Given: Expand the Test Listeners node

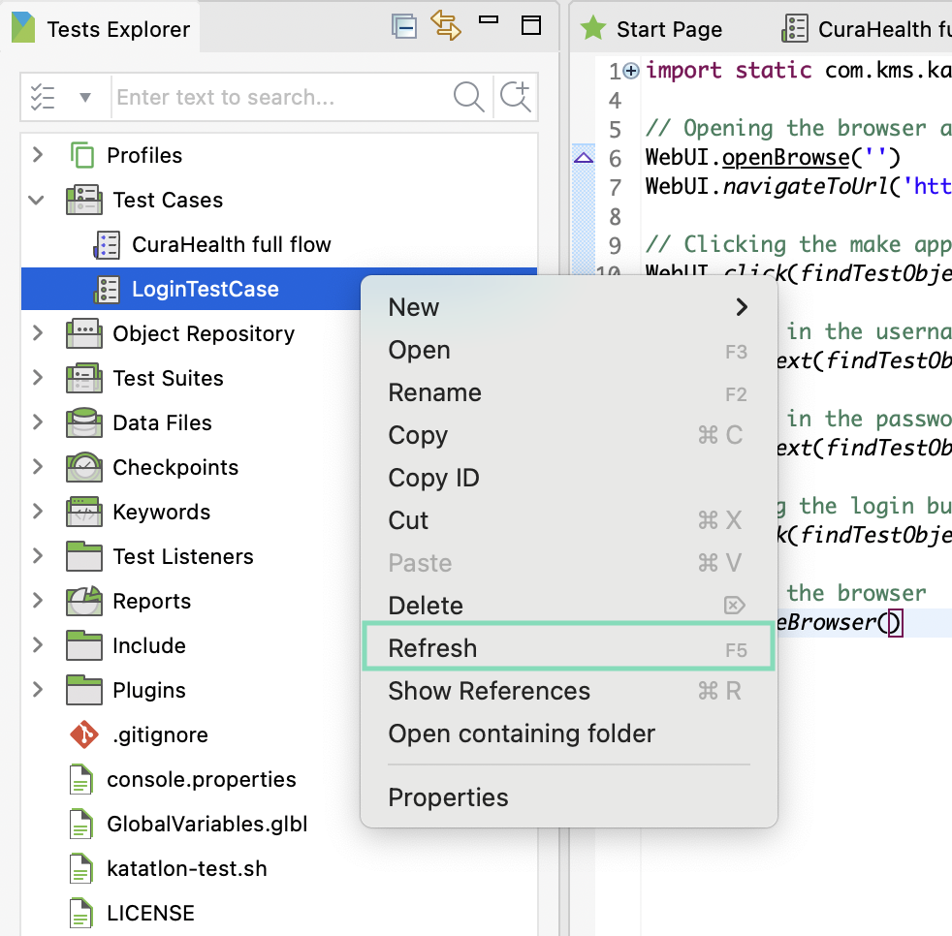Looking at the screenshot, I should [38, 556].
